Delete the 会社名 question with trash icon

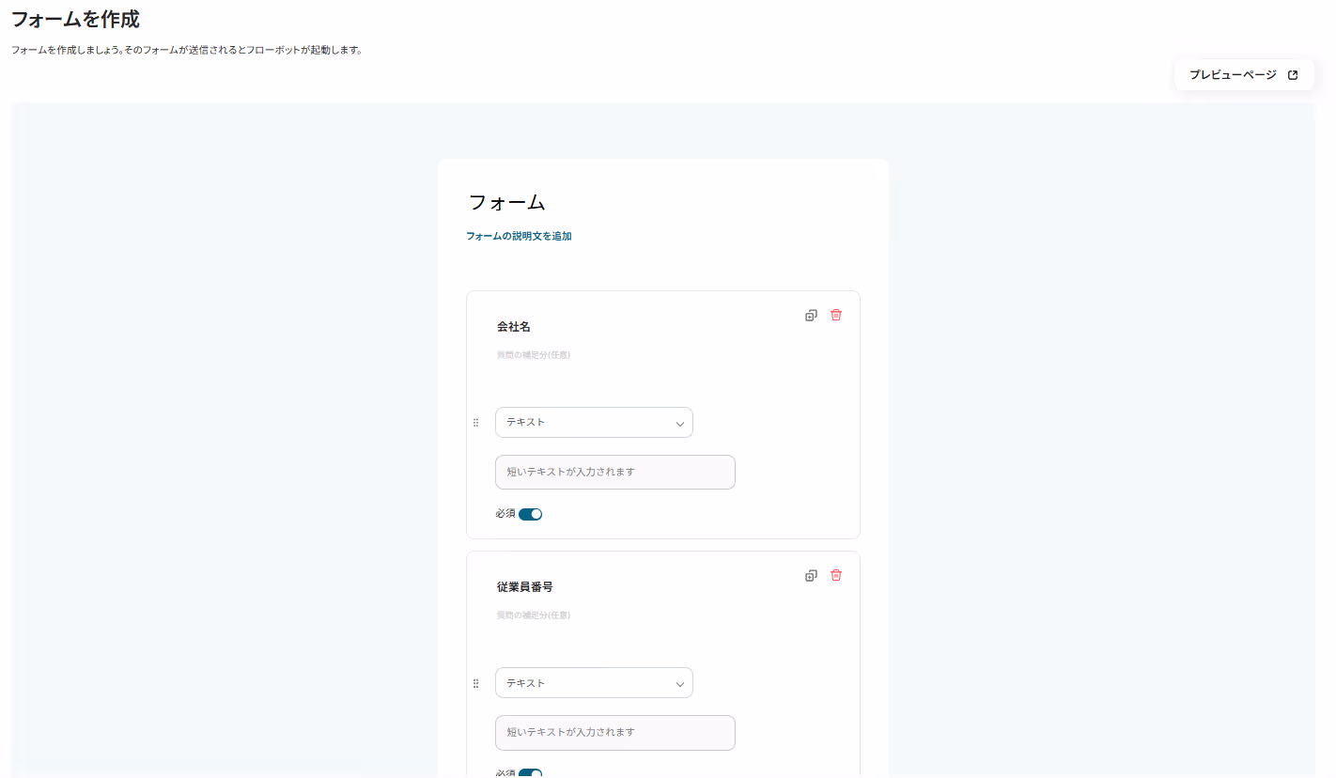point(836,315)
